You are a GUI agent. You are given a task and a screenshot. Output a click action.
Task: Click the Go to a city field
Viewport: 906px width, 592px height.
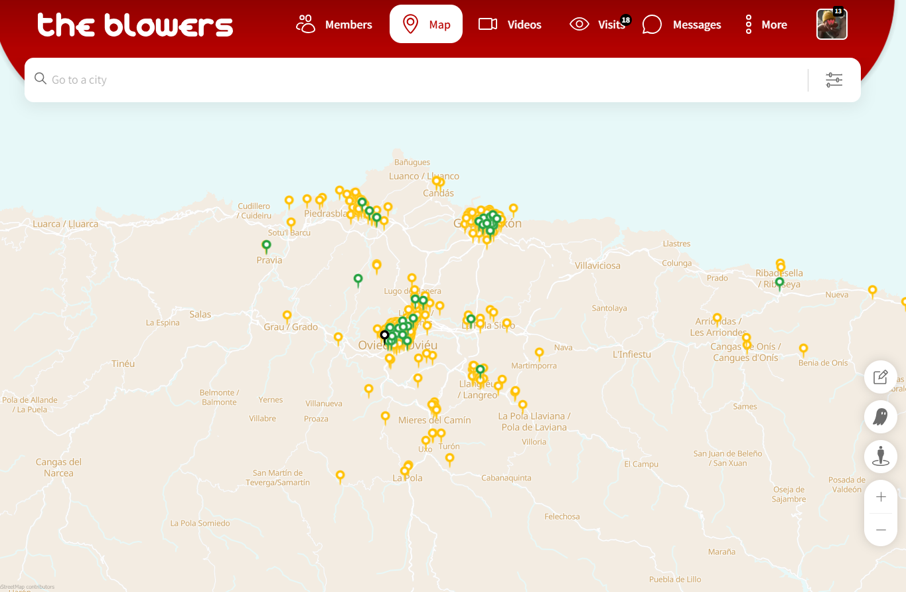tap(425, 80)
